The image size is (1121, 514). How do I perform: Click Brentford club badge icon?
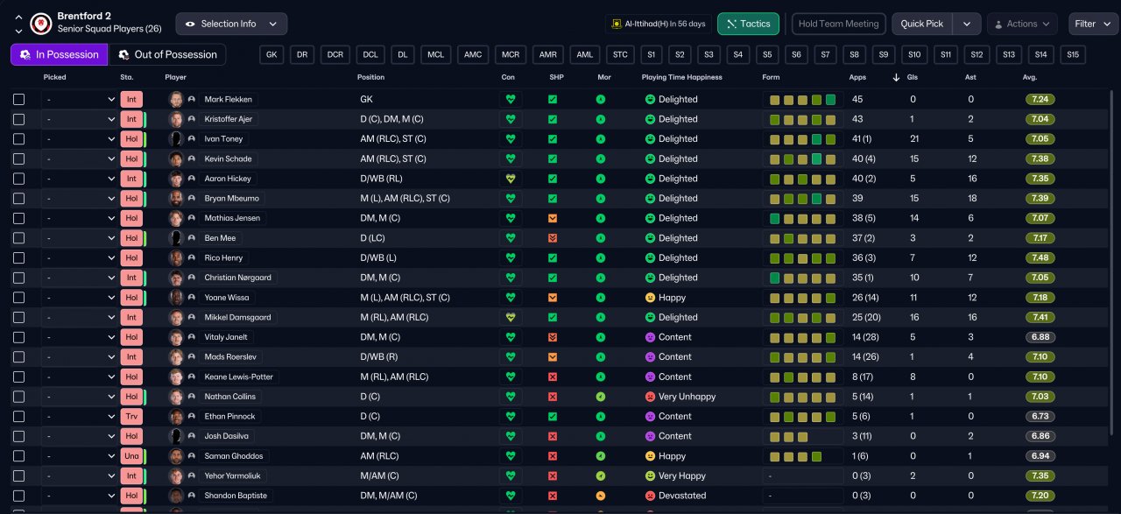tap(40, 23)
